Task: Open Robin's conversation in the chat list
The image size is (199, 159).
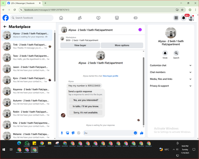Action: [x=27, y=113]
